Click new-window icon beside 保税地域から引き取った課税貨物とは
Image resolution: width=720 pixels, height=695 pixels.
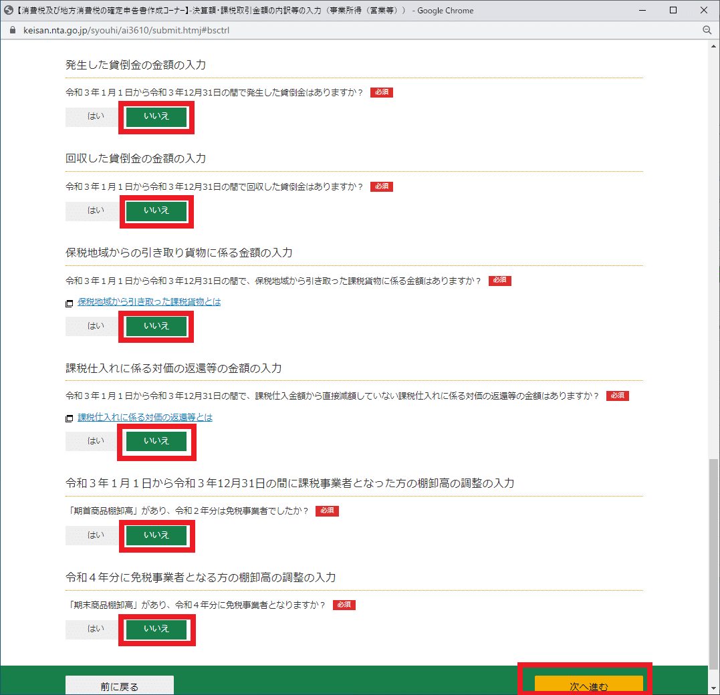click(x=70, y=303)
